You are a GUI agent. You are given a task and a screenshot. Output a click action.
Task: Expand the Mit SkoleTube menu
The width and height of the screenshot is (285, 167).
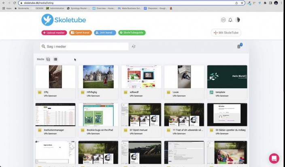click(226, 33)
